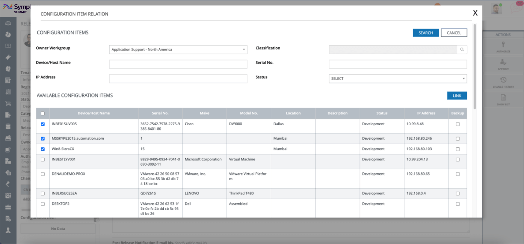
Task: Click the Device/Host Name input field
Action: coord(178,64)
